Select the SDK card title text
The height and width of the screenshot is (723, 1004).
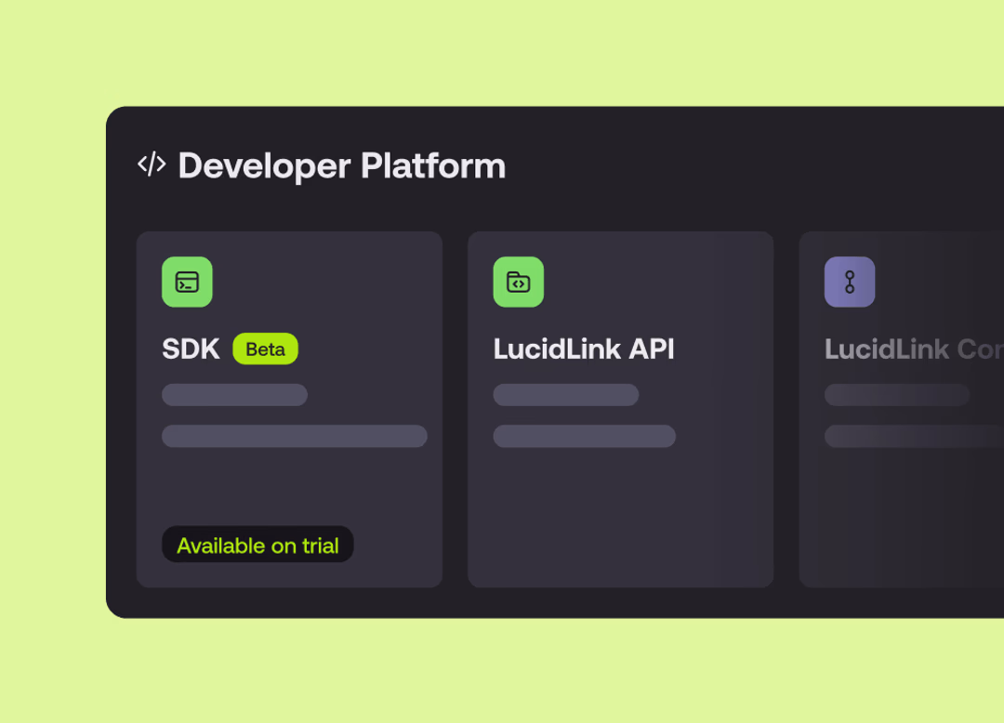(191, 348)
